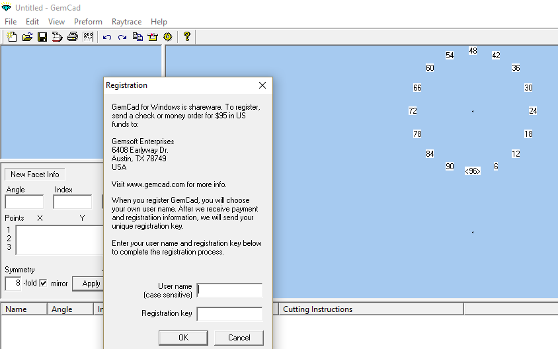Click index gear label 48
558x349 pixels.
coord(473,51)
